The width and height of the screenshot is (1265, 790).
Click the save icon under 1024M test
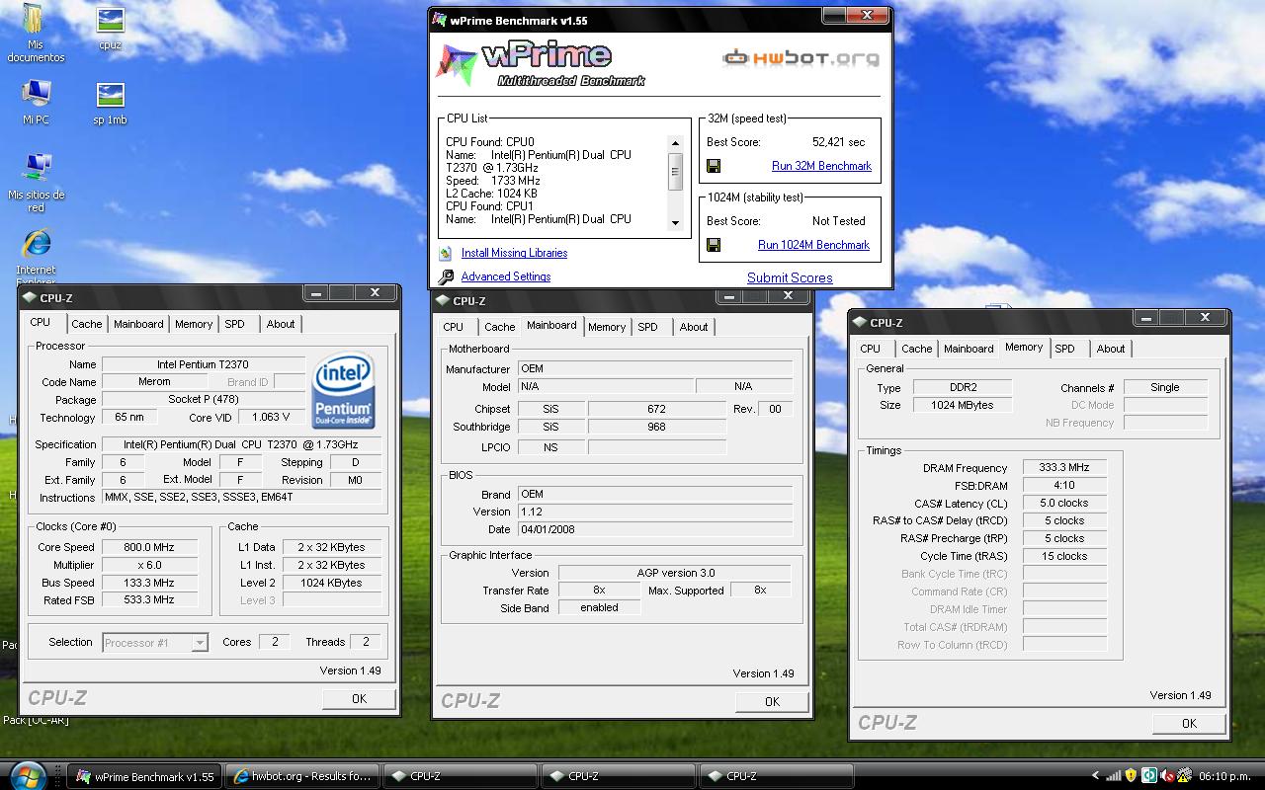tap(714, 245)
